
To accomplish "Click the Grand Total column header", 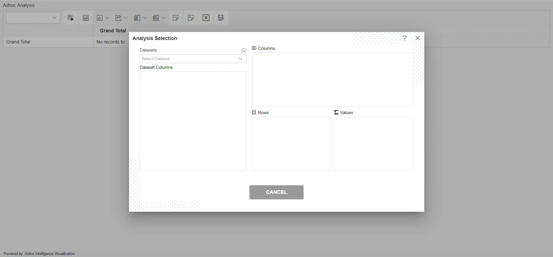I will pyautogui.click(x=113, y=31).
